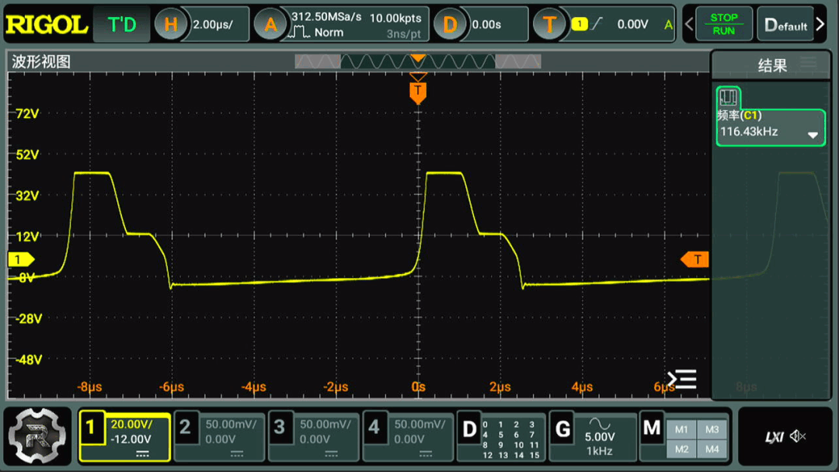Screen dimensions: 839x472
Task: Toggle channel 1 on or off
Action: click(91, 427)
